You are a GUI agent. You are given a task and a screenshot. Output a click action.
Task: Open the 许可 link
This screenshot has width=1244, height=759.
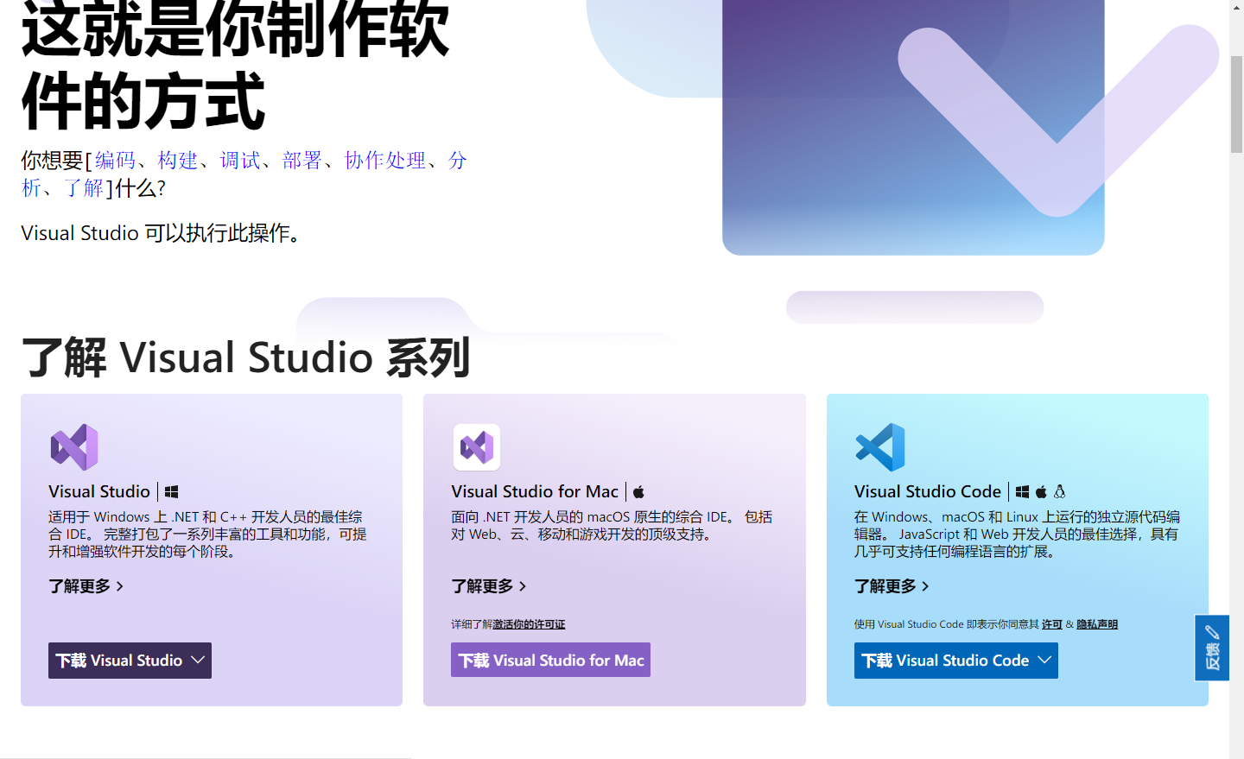click(x=1052, y=623)
